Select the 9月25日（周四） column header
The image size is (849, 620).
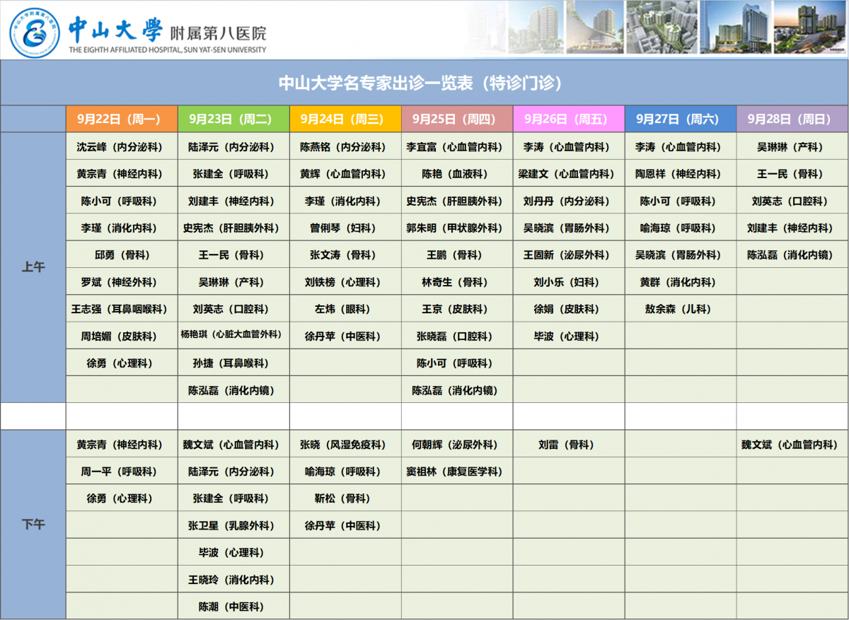tap(457, 119)
